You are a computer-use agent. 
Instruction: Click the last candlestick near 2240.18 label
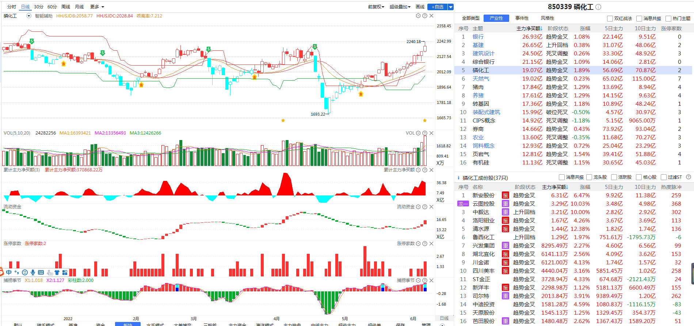425,48
